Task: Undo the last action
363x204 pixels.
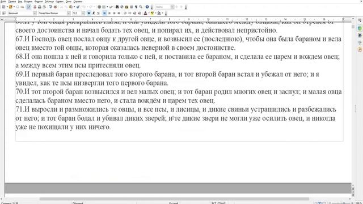Action: (x=84, y=7)
